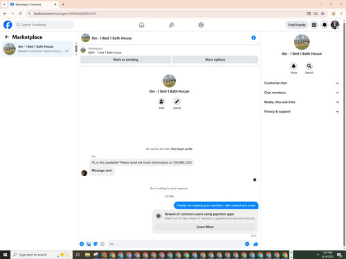The image size is (346, 259).
Task: Show hidden system tray icons
Action: 318,255
